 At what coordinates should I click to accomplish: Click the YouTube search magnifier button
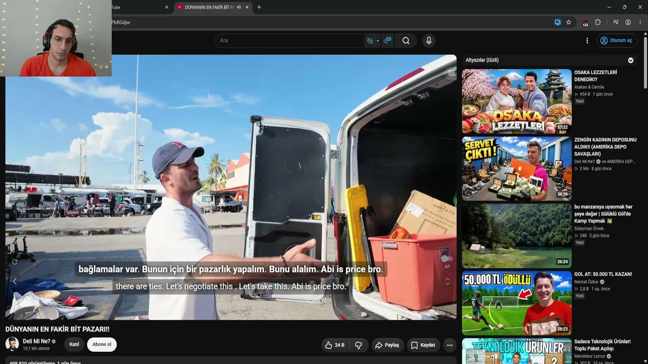(x=406, y=40)
